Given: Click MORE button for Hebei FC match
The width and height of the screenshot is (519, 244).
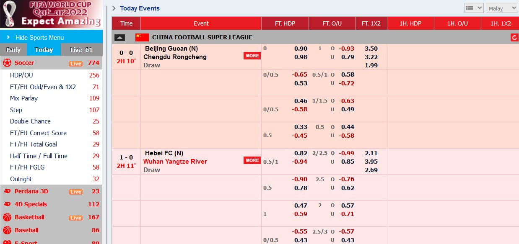Looking at the screenshot, I should 252,160.
